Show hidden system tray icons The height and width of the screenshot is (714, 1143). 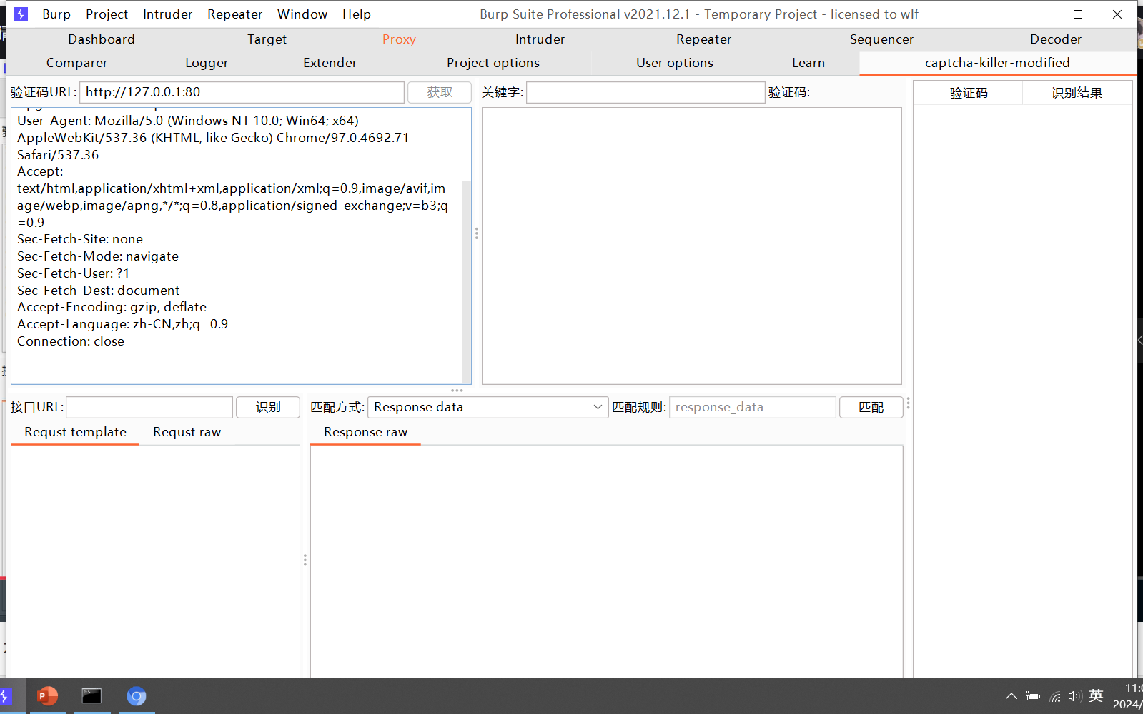[x=1011, y=696]
